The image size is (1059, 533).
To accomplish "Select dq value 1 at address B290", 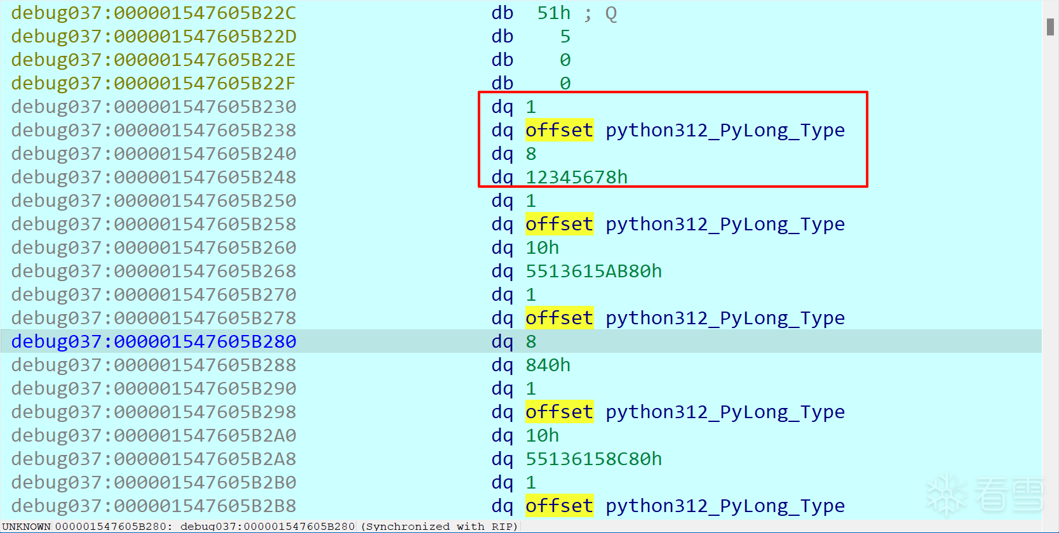I will [x=531, y=389].
